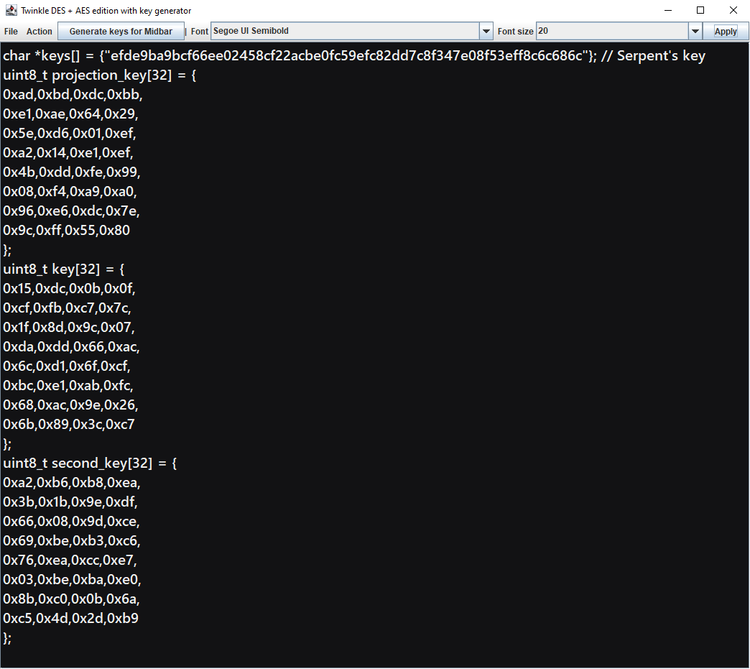Click the Serpent's key string line
Viewport: 750px width, 669px height.
pos(354,56)
